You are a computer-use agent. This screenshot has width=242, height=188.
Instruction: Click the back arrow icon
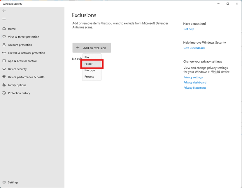coord(4,11)
